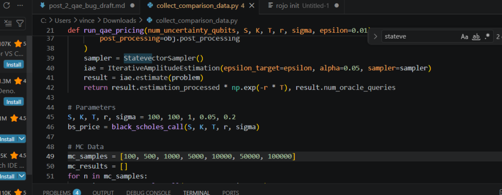Click the # MC Data comment
The image size is (502, 195).
[x=85, y=147]
